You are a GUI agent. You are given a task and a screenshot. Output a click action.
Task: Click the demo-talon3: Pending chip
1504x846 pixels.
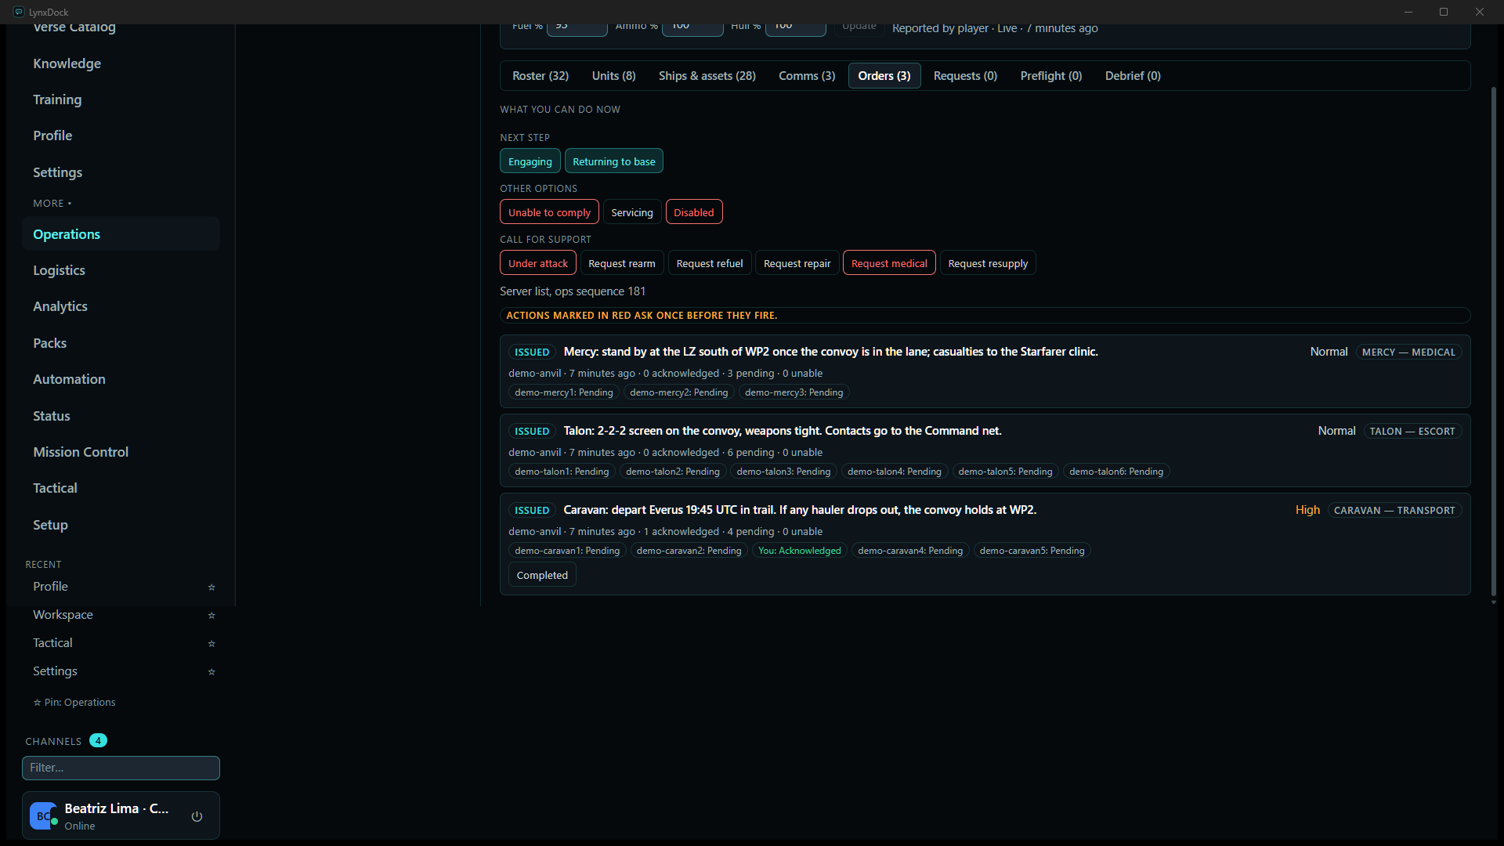tap(783, 472)
